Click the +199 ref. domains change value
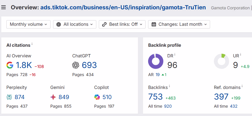Viewport: 252px width, 116px height. point(236,98)
